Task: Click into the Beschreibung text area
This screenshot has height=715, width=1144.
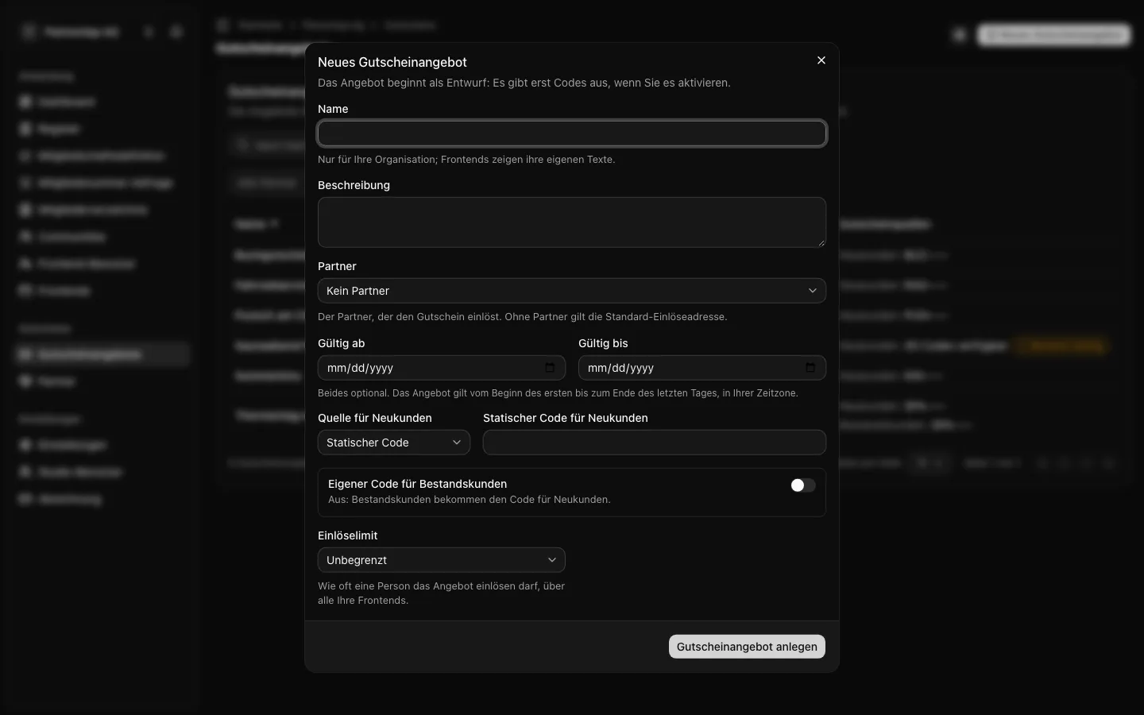Action: pyautogui.click(x=572, y=222)
